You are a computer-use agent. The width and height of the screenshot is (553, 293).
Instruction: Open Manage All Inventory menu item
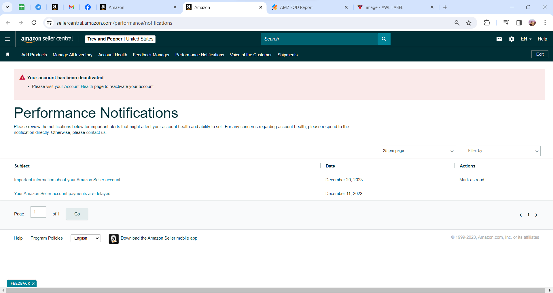pos(73,55)
